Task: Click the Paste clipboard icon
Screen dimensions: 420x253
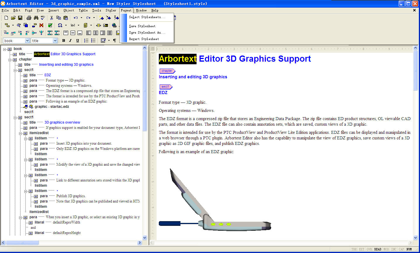Action: click(66, 18)
